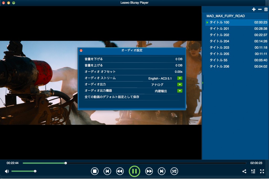269x179 pixels.
Task: Click MAD_MAX_FURY_ROAD disc heading
Action: click(226, 16)
